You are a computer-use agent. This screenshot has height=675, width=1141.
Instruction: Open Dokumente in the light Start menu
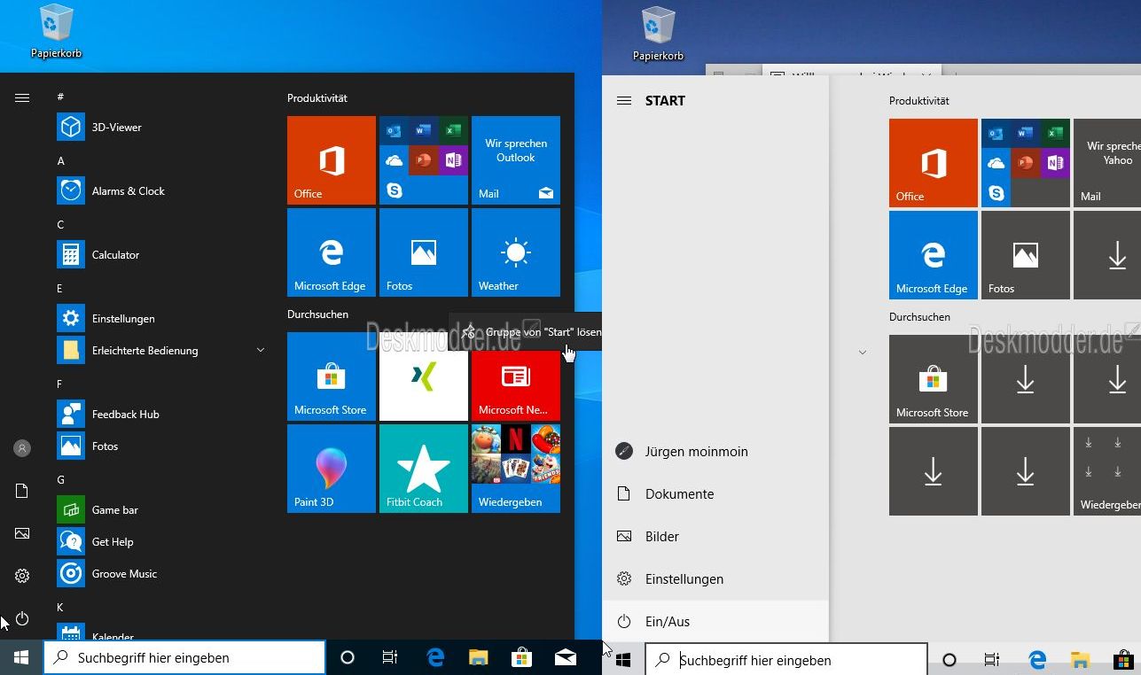click(x=715, y=493)
